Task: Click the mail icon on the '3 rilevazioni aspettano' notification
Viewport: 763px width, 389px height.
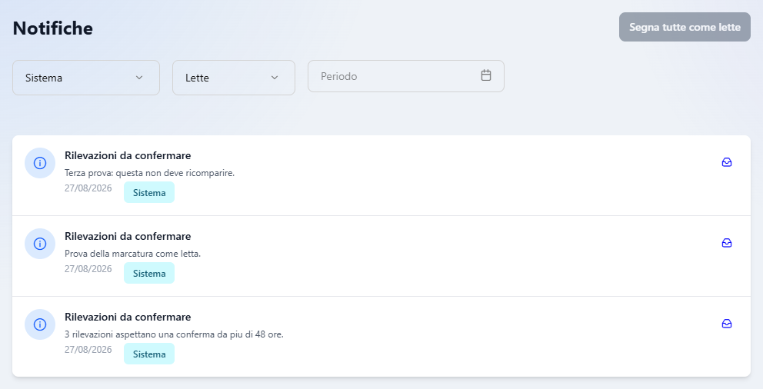Action: point(727,324)
